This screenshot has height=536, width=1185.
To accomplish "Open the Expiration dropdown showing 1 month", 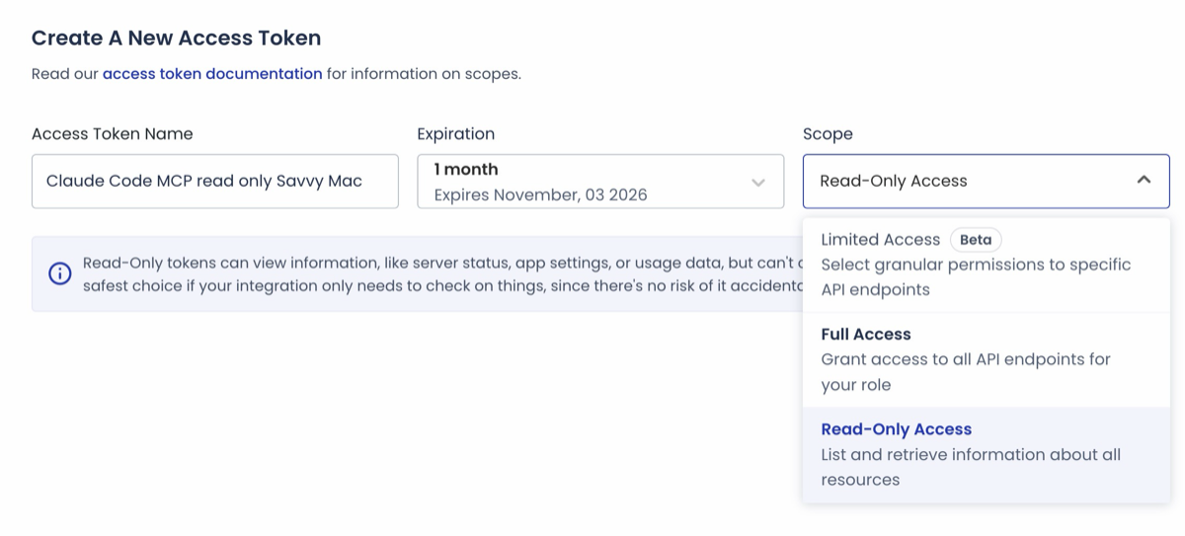I will tap(600, 181).
